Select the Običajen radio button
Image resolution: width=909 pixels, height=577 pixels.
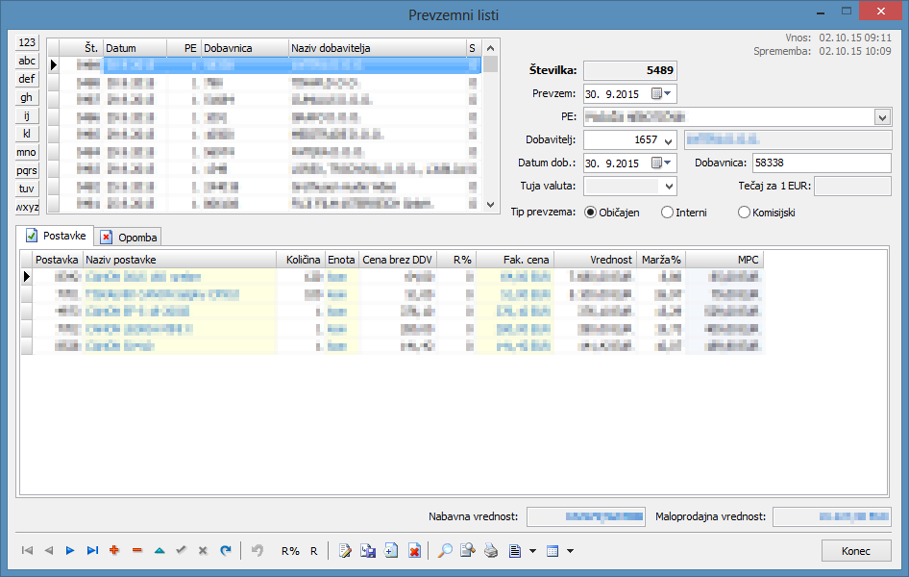pyautogui.click(x=591, y=213)
